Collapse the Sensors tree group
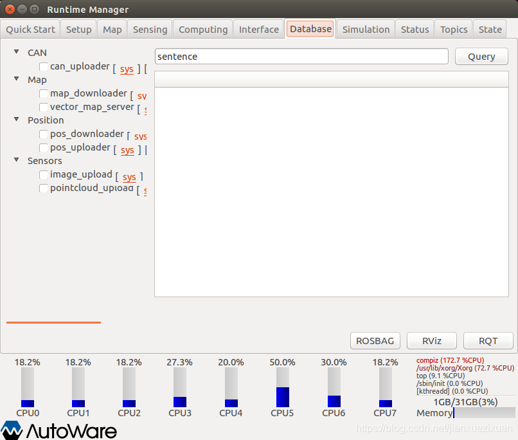The image size is (518, 440). (17, 161)
